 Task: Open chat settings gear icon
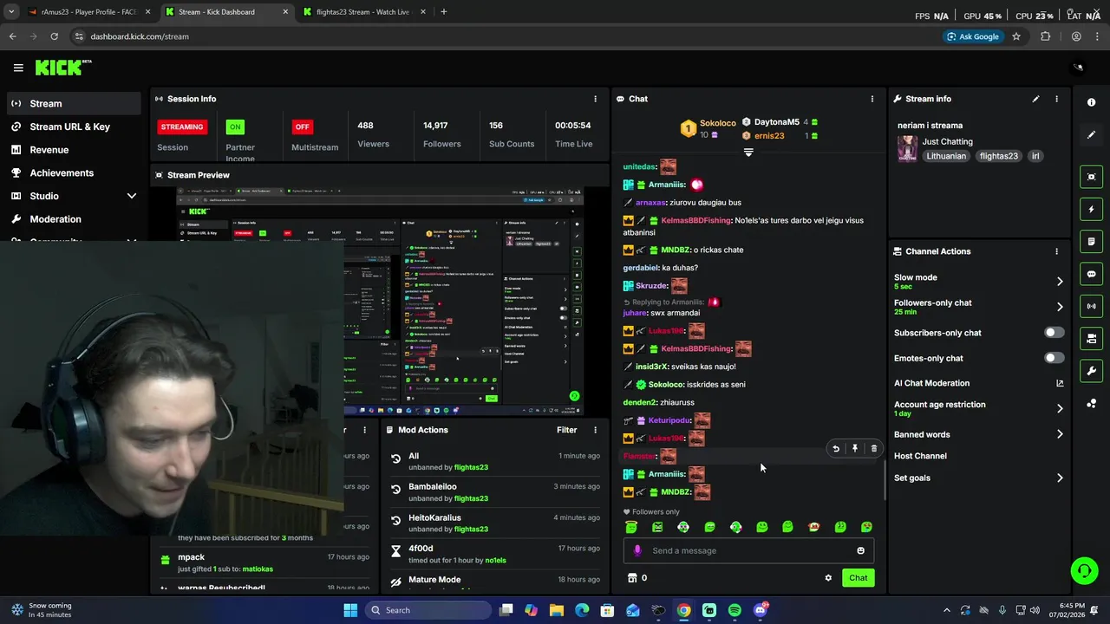click(828, 578)
